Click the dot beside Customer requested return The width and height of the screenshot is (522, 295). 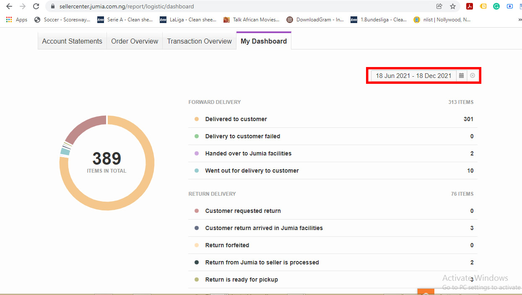(x=197, y=211)
